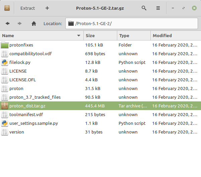Click the LICENSE file icon
This screenshot has height=177, width=201.
pos(5,71)
